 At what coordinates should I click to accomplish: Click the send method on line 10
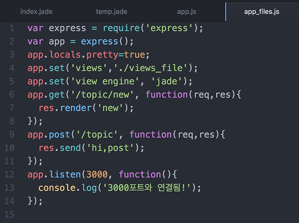pyautogui.click(x=70, y=148)
